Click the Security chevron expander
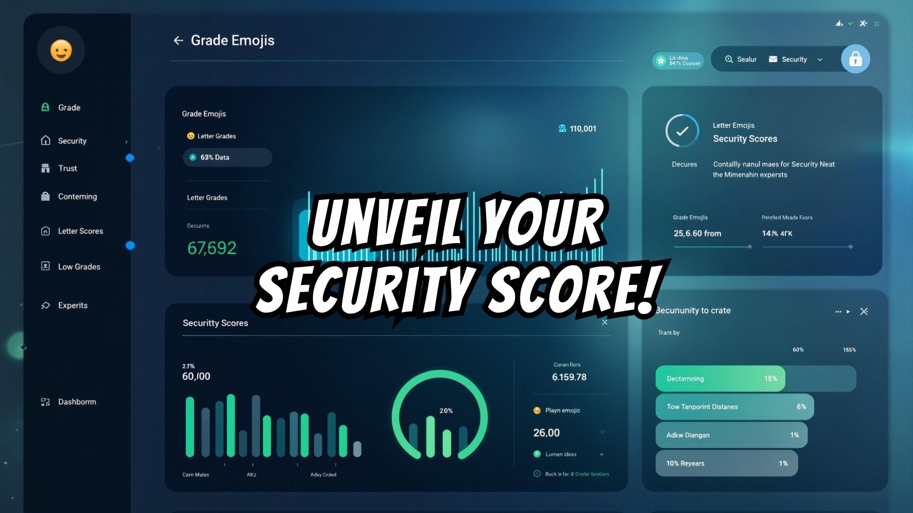Image resolution: width=913 pixels, height=513 pixels. pos(820,59)
